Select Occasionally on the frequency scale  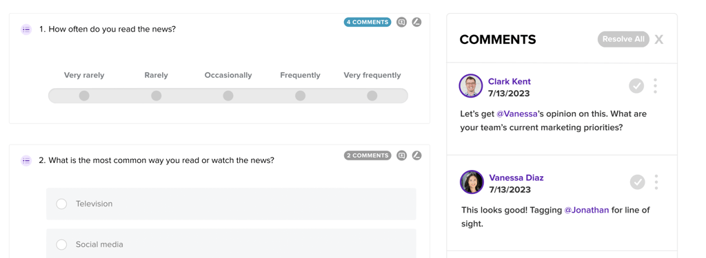(228, 96)
